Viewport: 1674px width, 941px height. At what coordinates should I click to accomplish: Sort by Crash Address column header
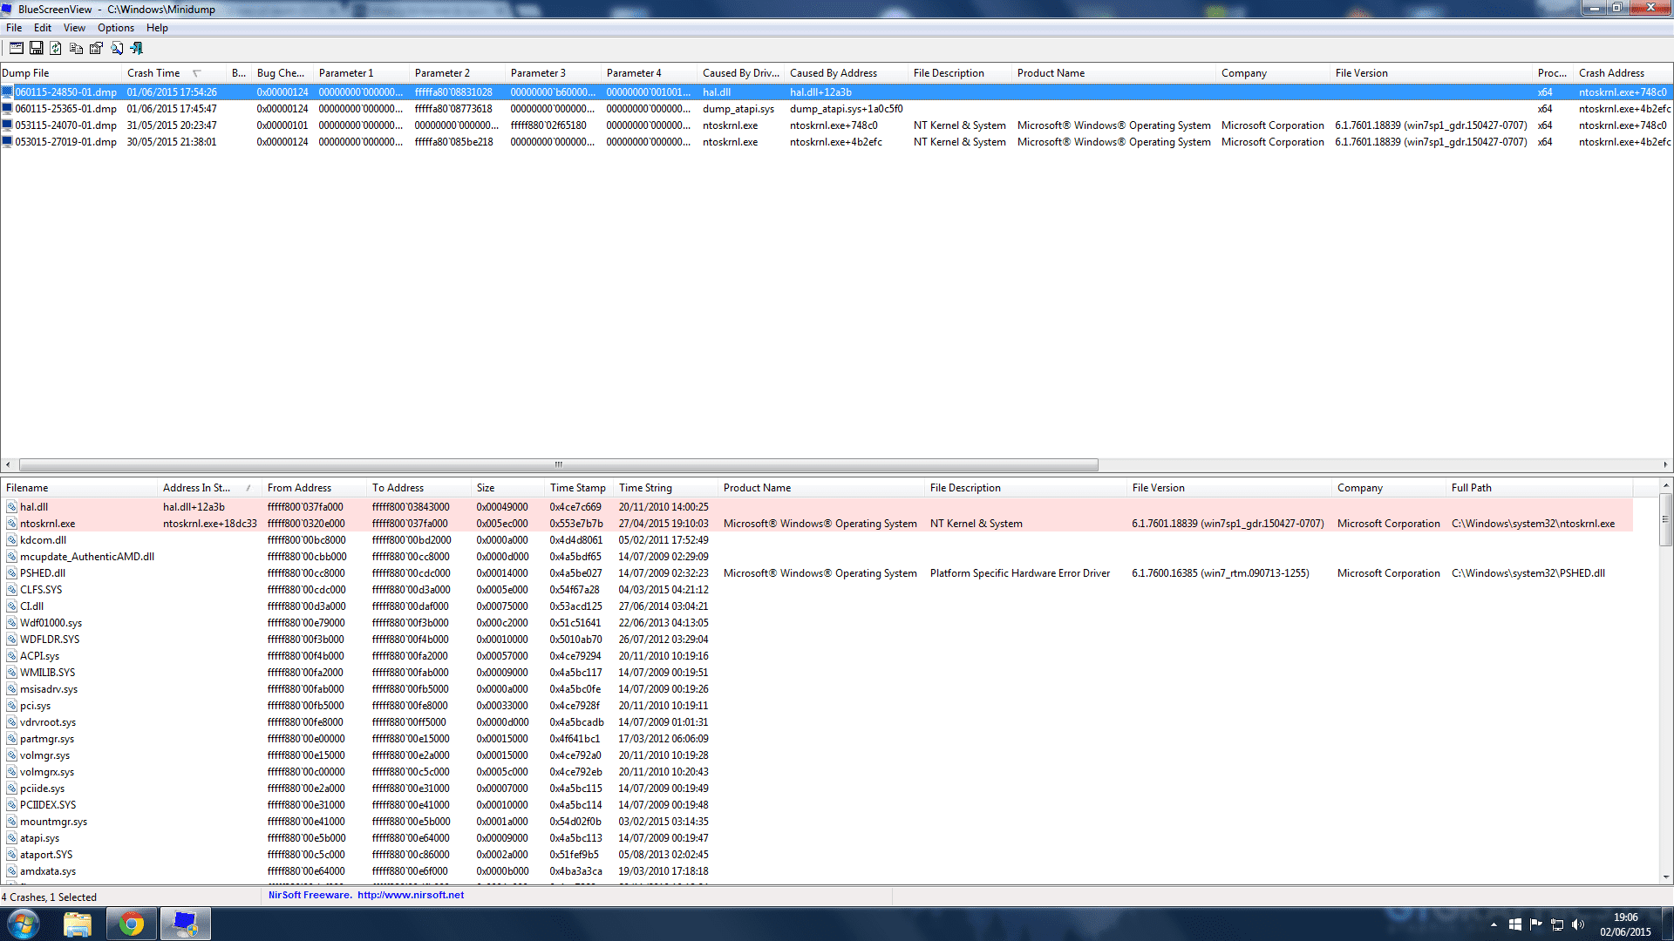tap(1623, 73)
